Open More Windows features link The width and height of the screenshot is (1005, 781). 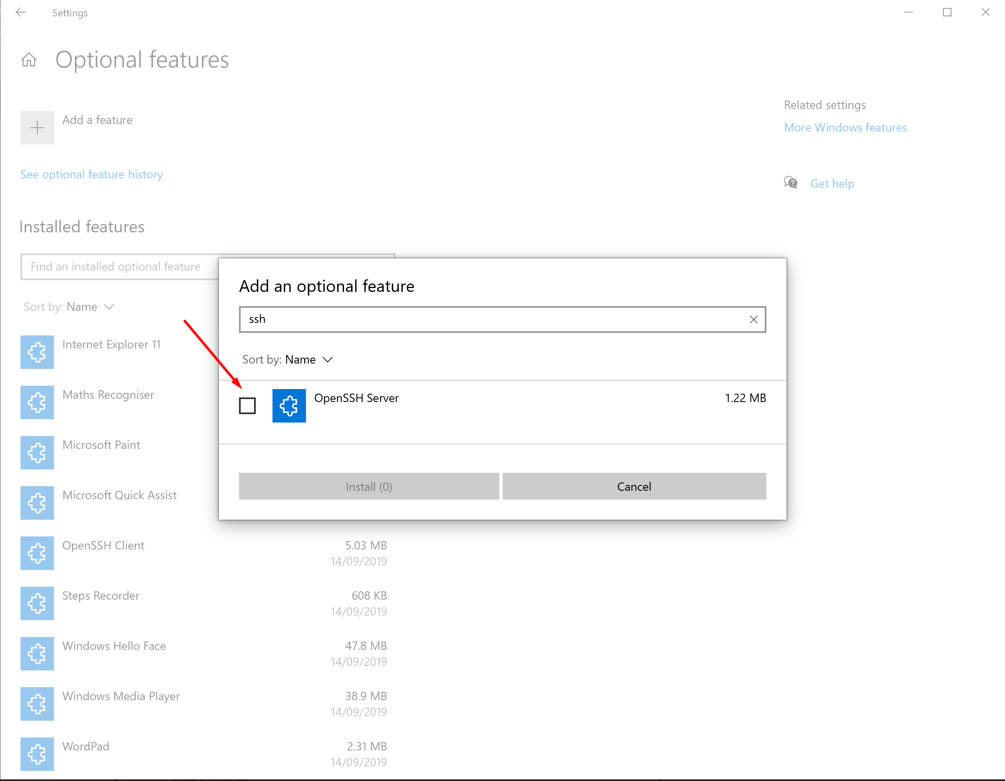(845, 127)
